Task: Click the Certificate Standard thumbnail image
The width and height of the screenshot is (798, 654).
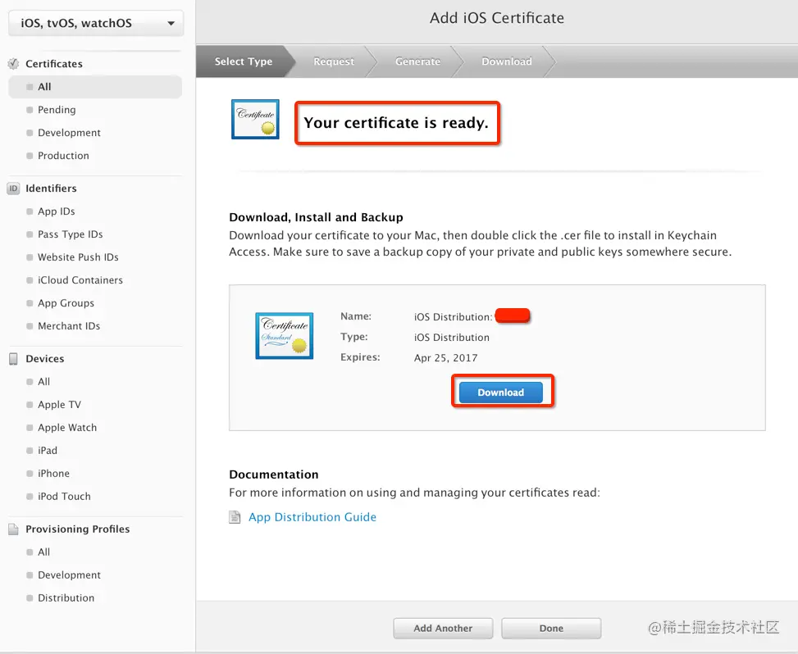Action: 285,336
